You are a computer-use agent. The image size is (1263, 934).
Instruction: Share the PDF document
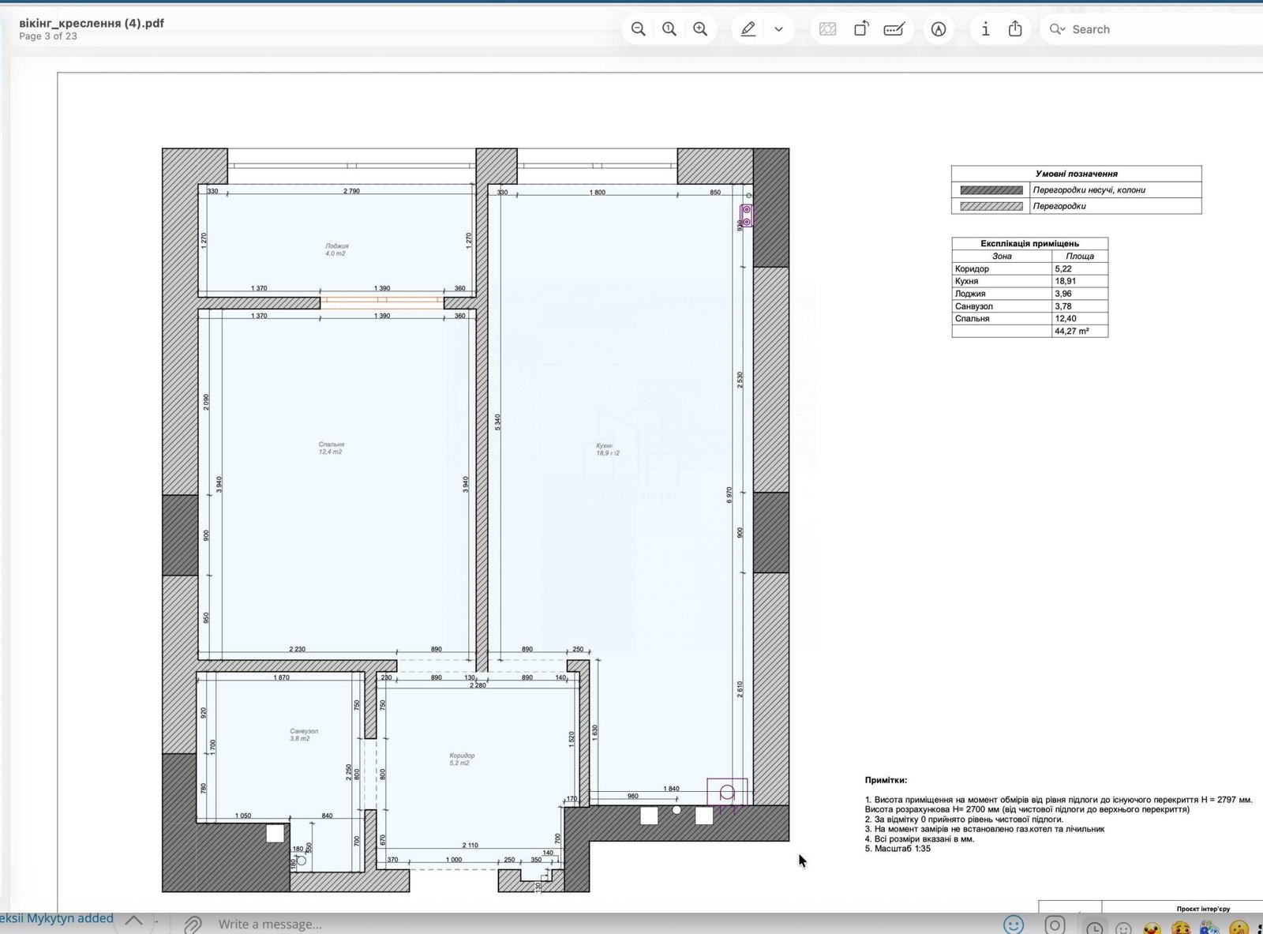pos(1015,29)
